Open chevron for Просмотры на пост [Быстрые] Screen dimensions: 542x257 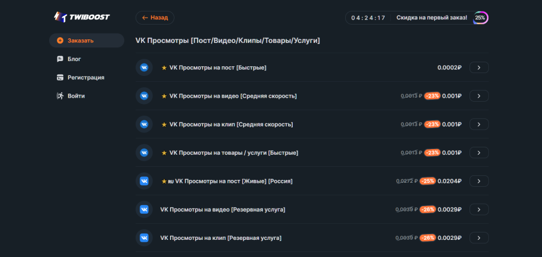pyautogui.click(x=479, y=67)
